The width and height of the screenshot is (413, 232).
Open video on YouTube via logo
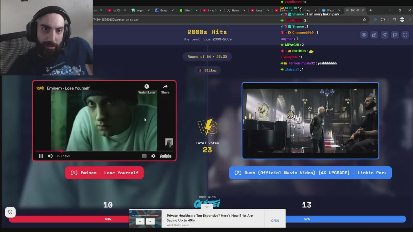tap(166, 156)
